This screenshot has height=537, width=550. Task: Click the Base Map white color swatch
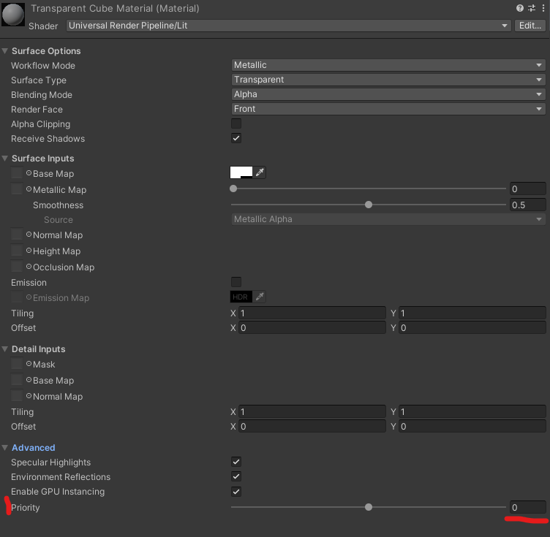241,173
